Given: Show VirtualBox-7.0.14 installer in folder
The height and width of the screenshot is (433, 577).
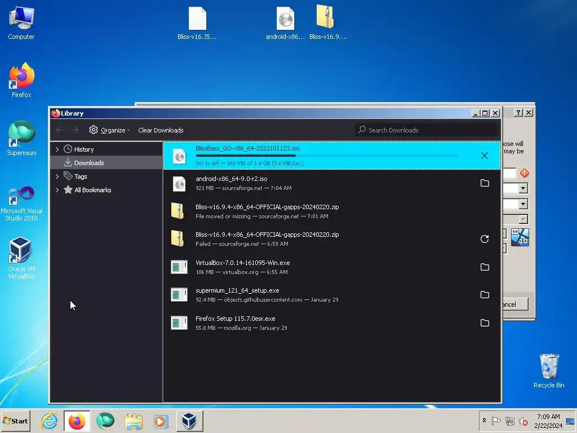Looking at the screenshot, I should coord(485,267).
